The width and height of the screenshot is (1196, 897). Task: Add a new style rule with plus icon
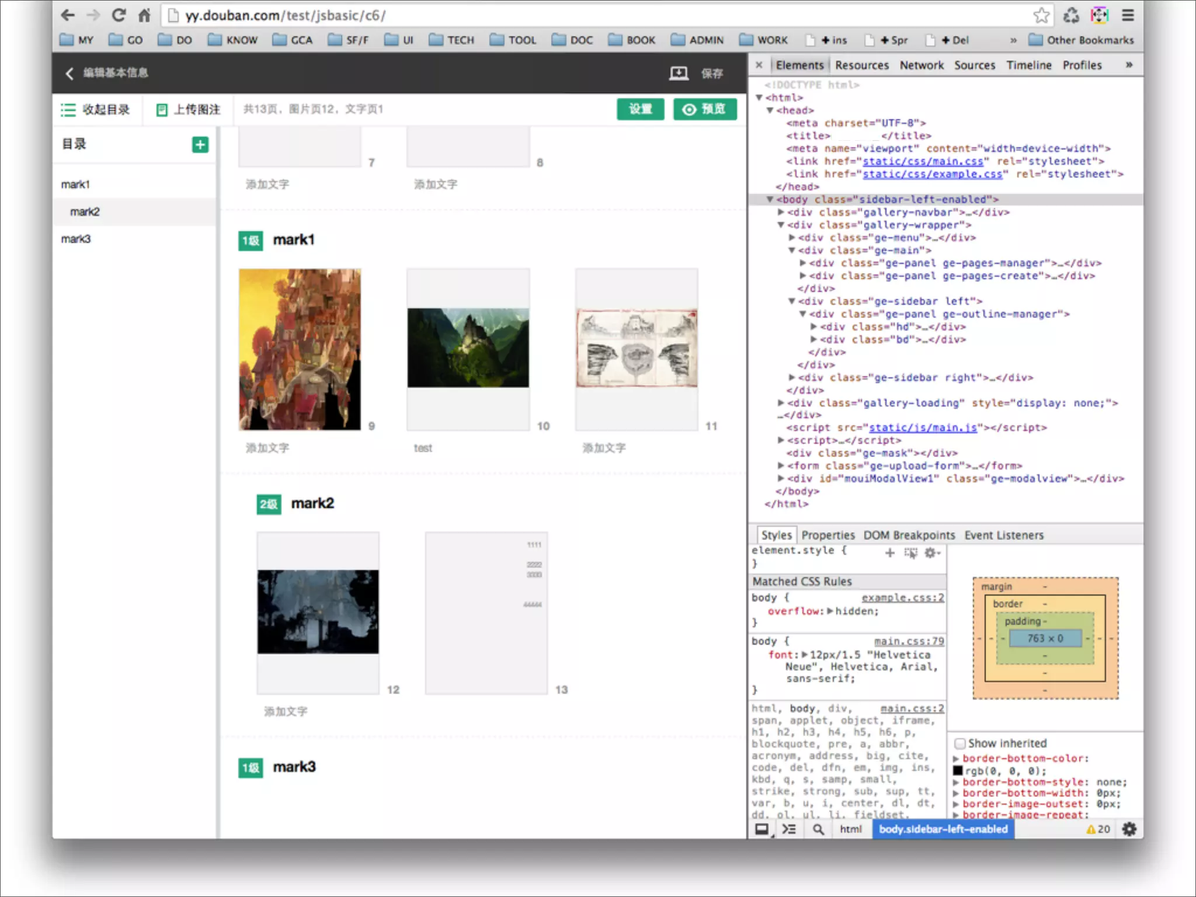pyautogui.click(x=889, y=552)
